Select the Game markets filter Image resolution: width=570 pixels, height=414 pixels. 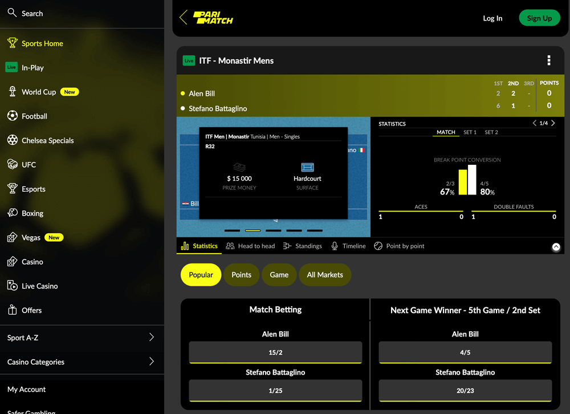click(x=279, y=275)
